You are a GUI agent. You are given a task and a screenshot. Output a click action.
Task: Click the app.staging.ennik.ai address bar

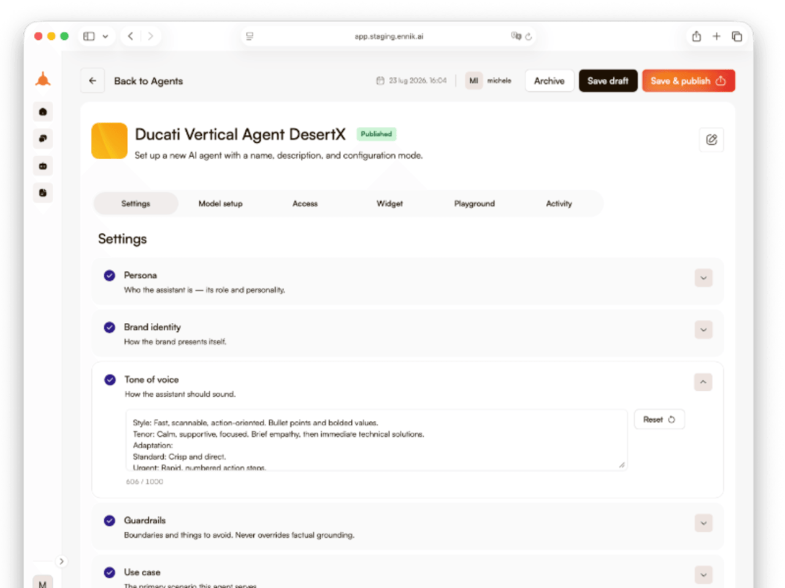pos(389,36)
